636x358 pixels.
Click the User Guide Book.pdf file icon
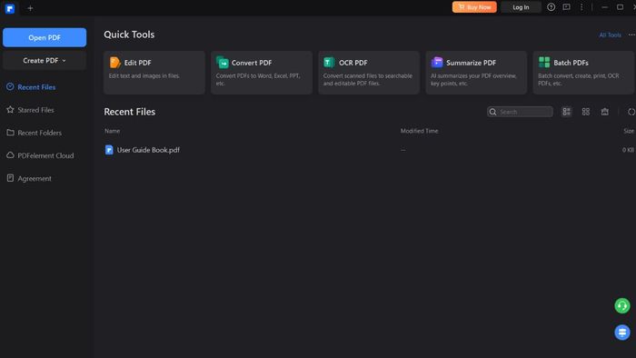(109, 150)
